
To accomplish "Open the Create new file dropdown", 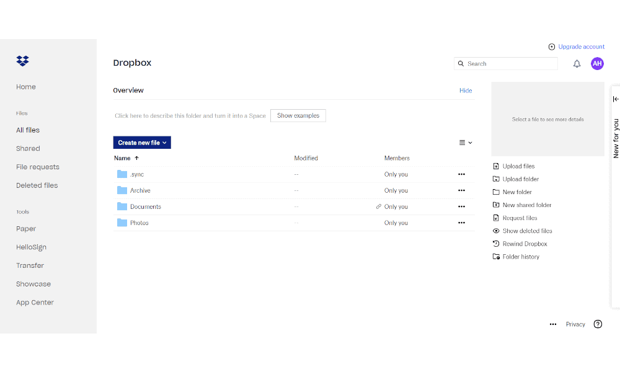I will [x=141, y=142].
